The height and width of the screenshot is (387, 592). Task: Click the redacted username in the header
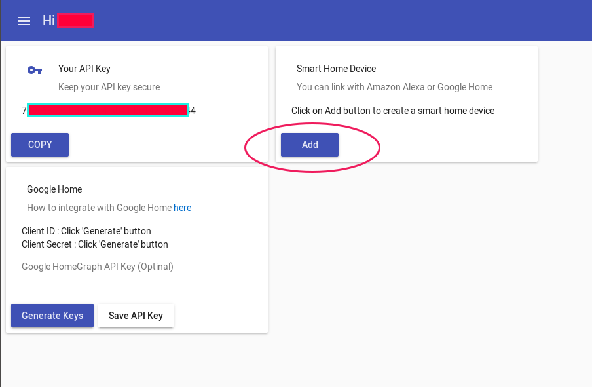[x=75, y=20]
